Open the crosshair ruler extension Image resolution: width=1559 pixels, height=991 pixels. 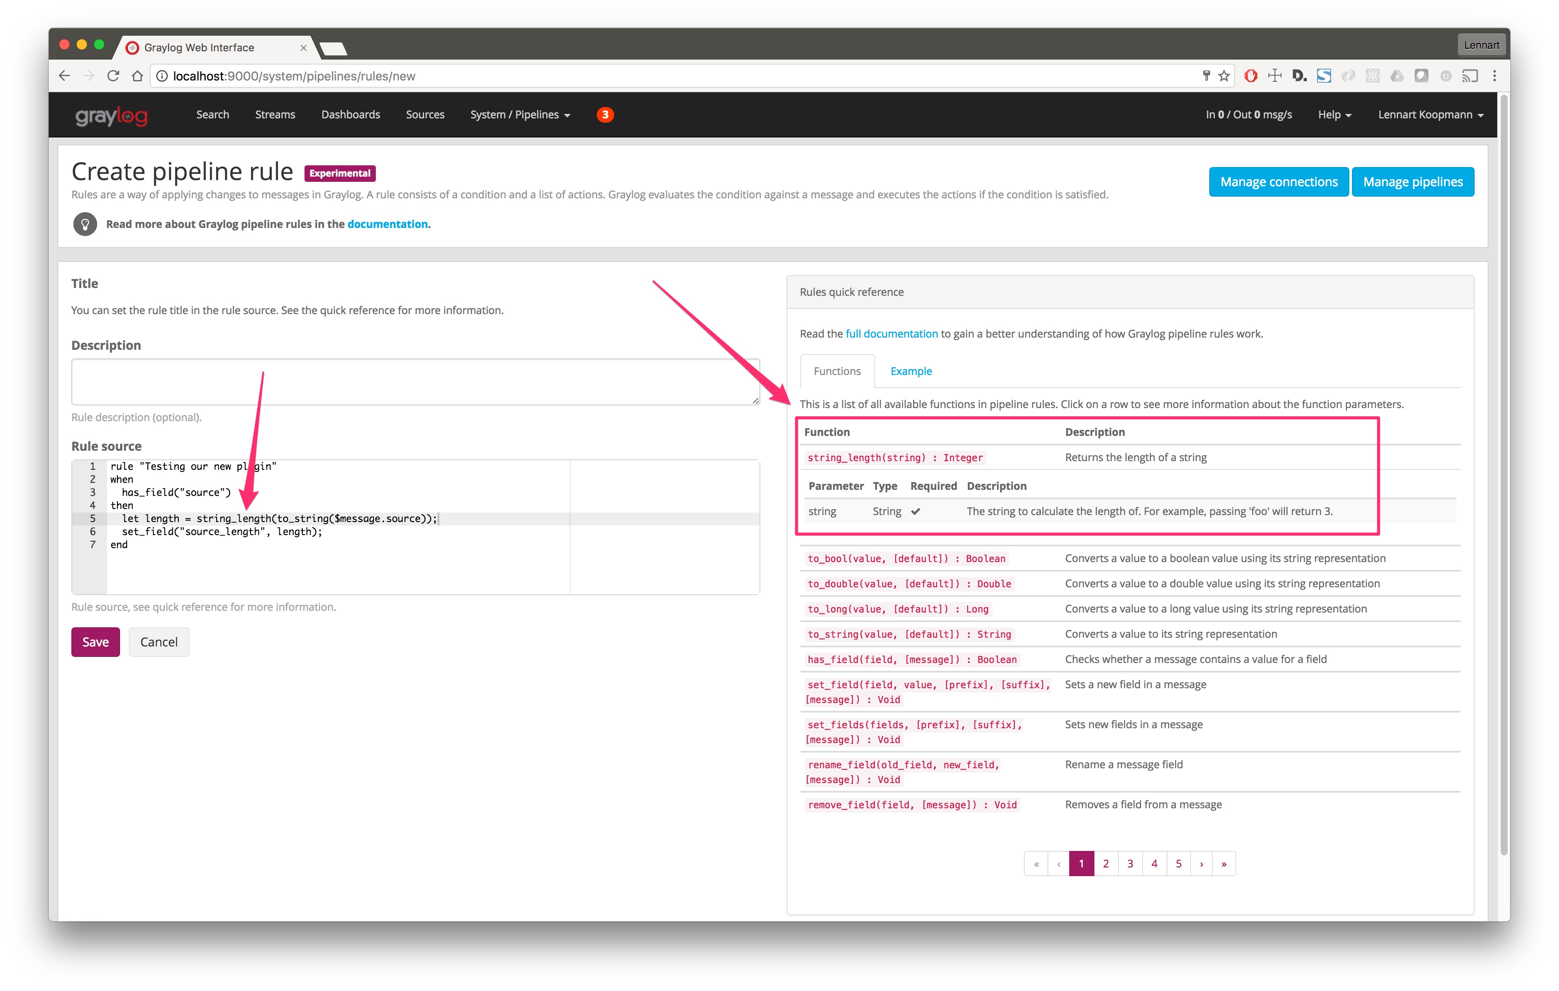point(1275,76)
